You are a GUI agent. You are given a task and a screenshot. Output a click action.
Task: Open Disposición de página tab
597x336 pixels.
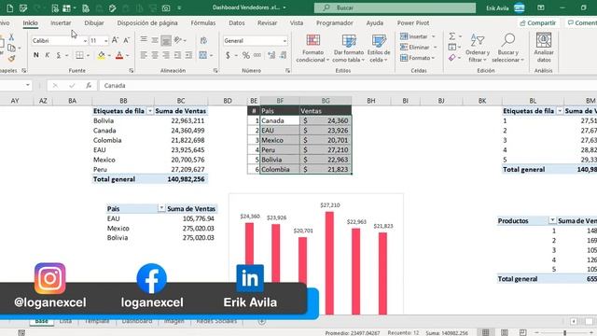click(x=147, y=22)
